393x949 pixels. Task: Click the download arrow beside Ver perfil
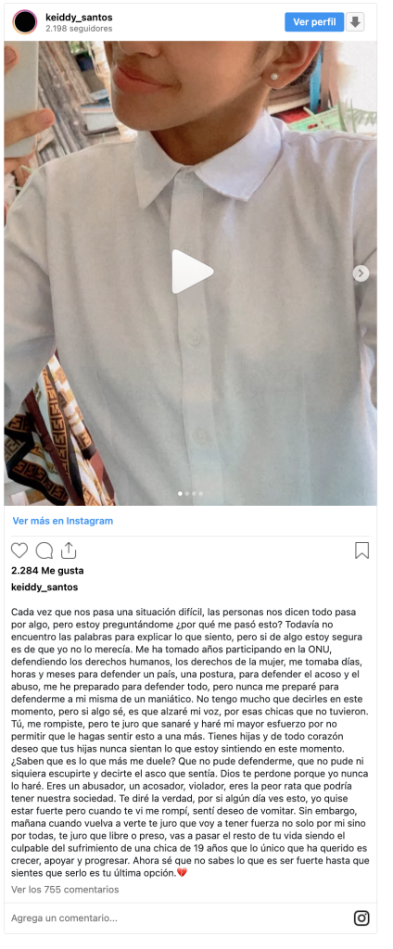tap(355, 22)
